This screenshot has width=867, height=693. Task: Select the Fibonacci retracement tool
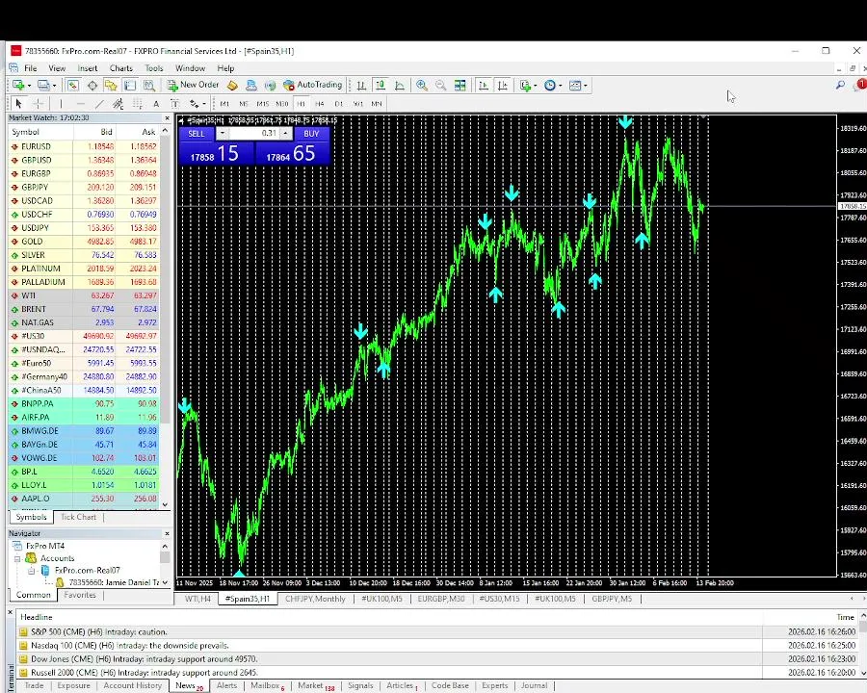coord(137,103)
